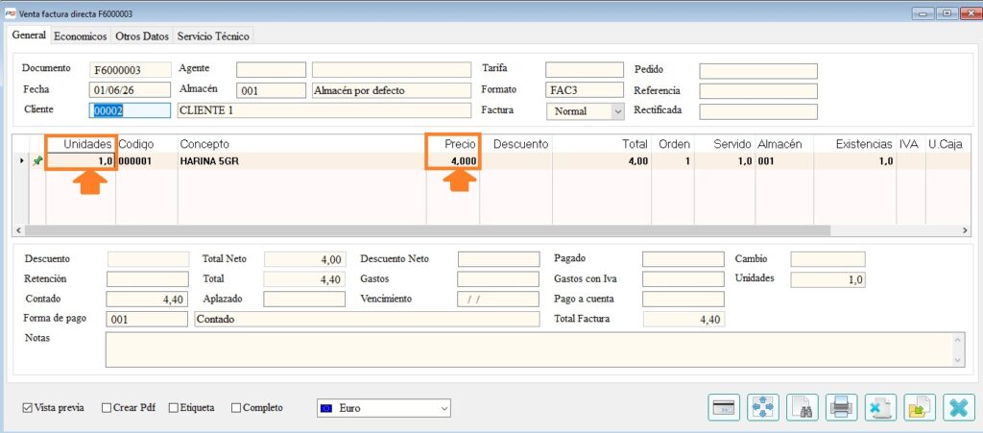The height and width of the screenshot is (433, 983).
Task: Click the Gastos input field
Action: (498, 278)
